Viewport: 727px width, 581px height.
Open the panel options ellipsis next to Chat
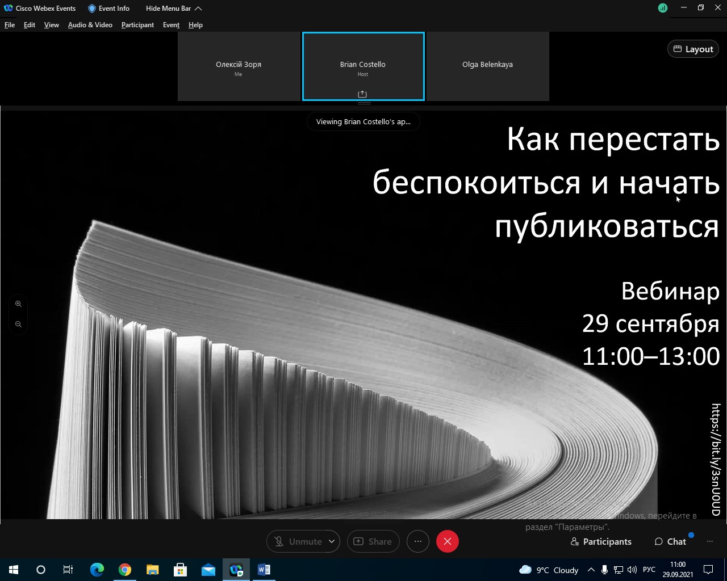[x=709, y=541]
